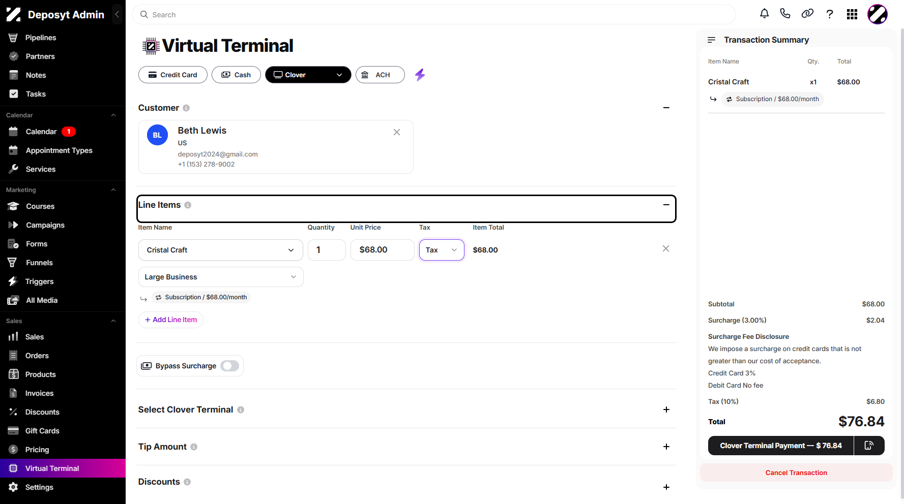904x504 pixels.
Task: Click copy payment link icon
Action: point(869,446)
